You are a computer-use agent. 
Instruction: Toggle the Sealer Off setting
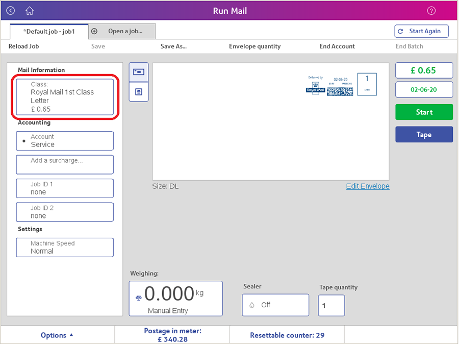click(x=275, y=305)
